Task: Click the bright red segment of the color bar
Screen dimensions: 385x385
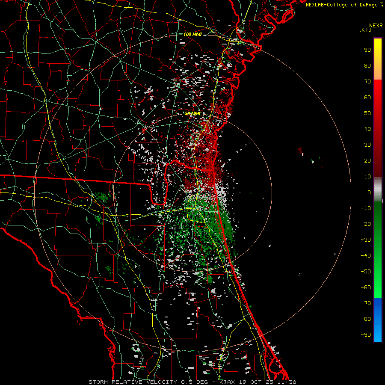Action: click(378, 91)
